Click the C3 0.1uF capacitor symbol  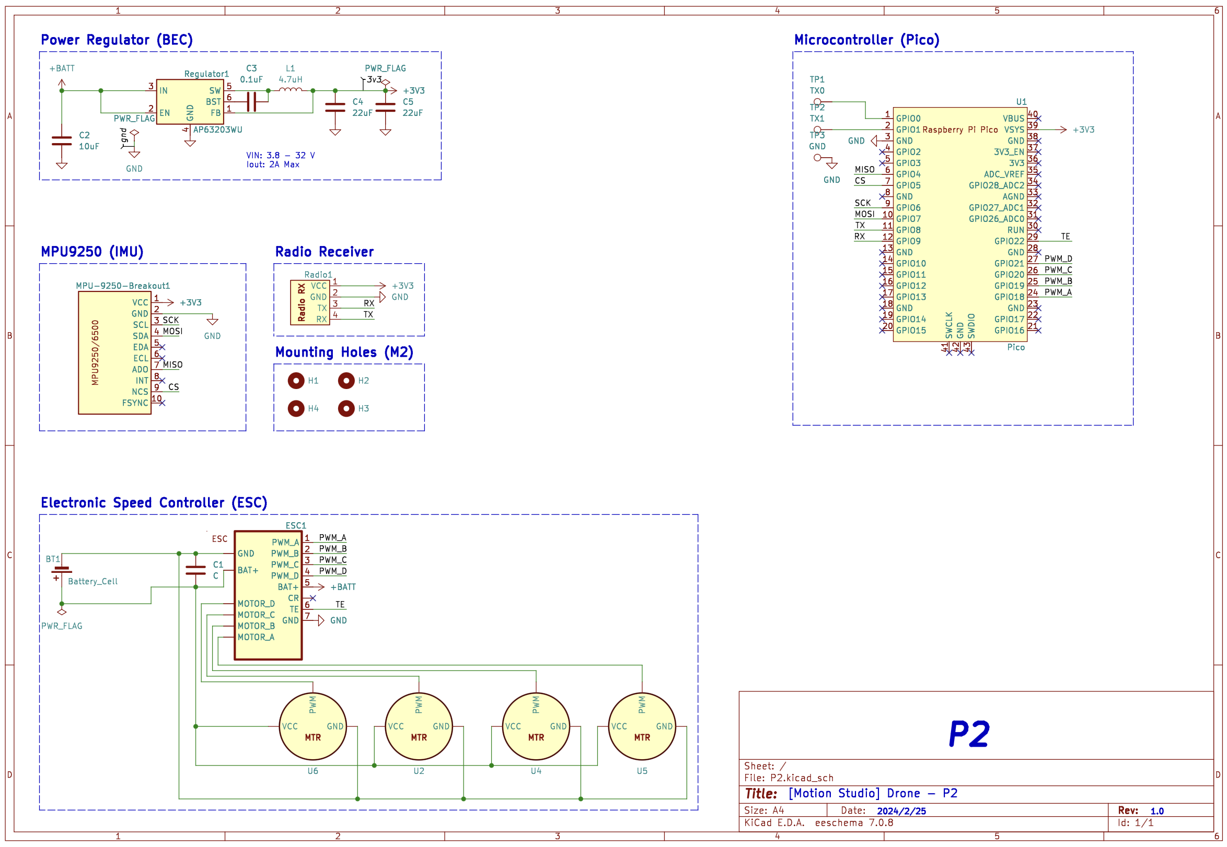tap(252, 101)
